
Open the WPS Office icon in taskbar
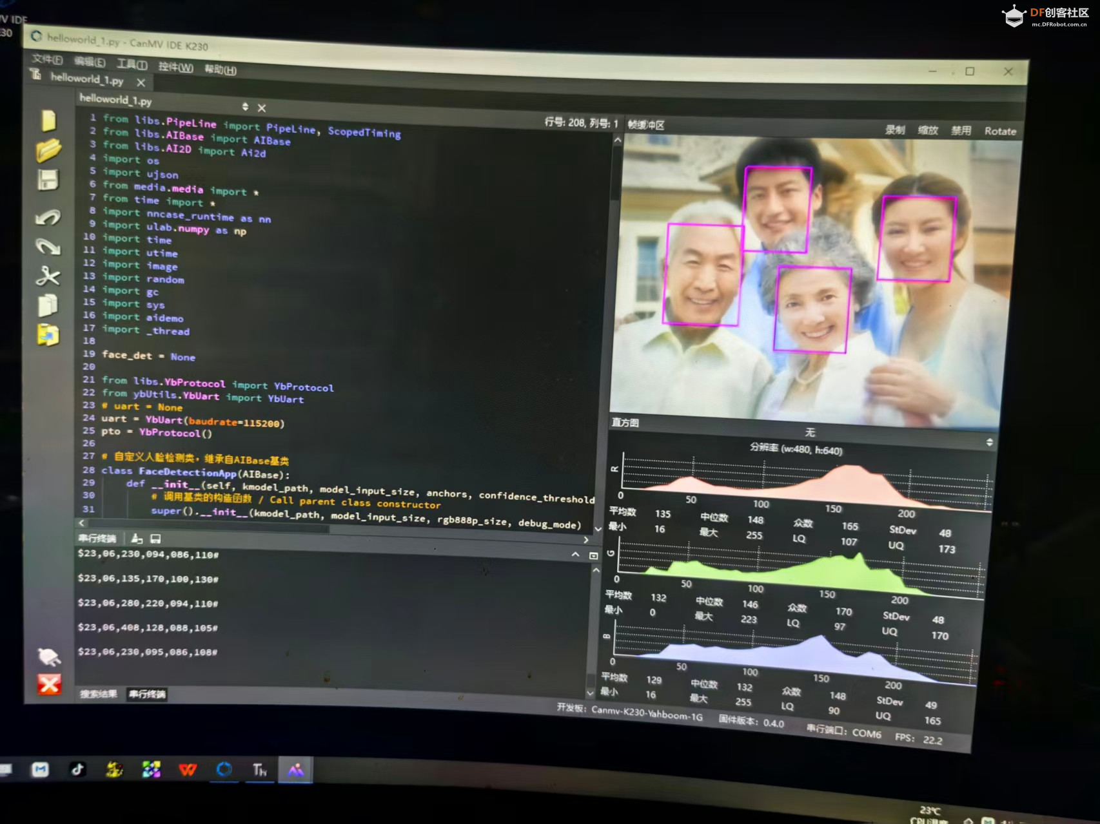[x=188, y=769]
